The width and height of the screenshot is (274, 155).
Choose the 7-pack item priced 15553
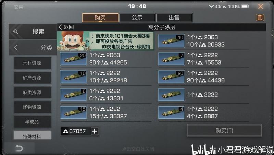pos(203,59)
